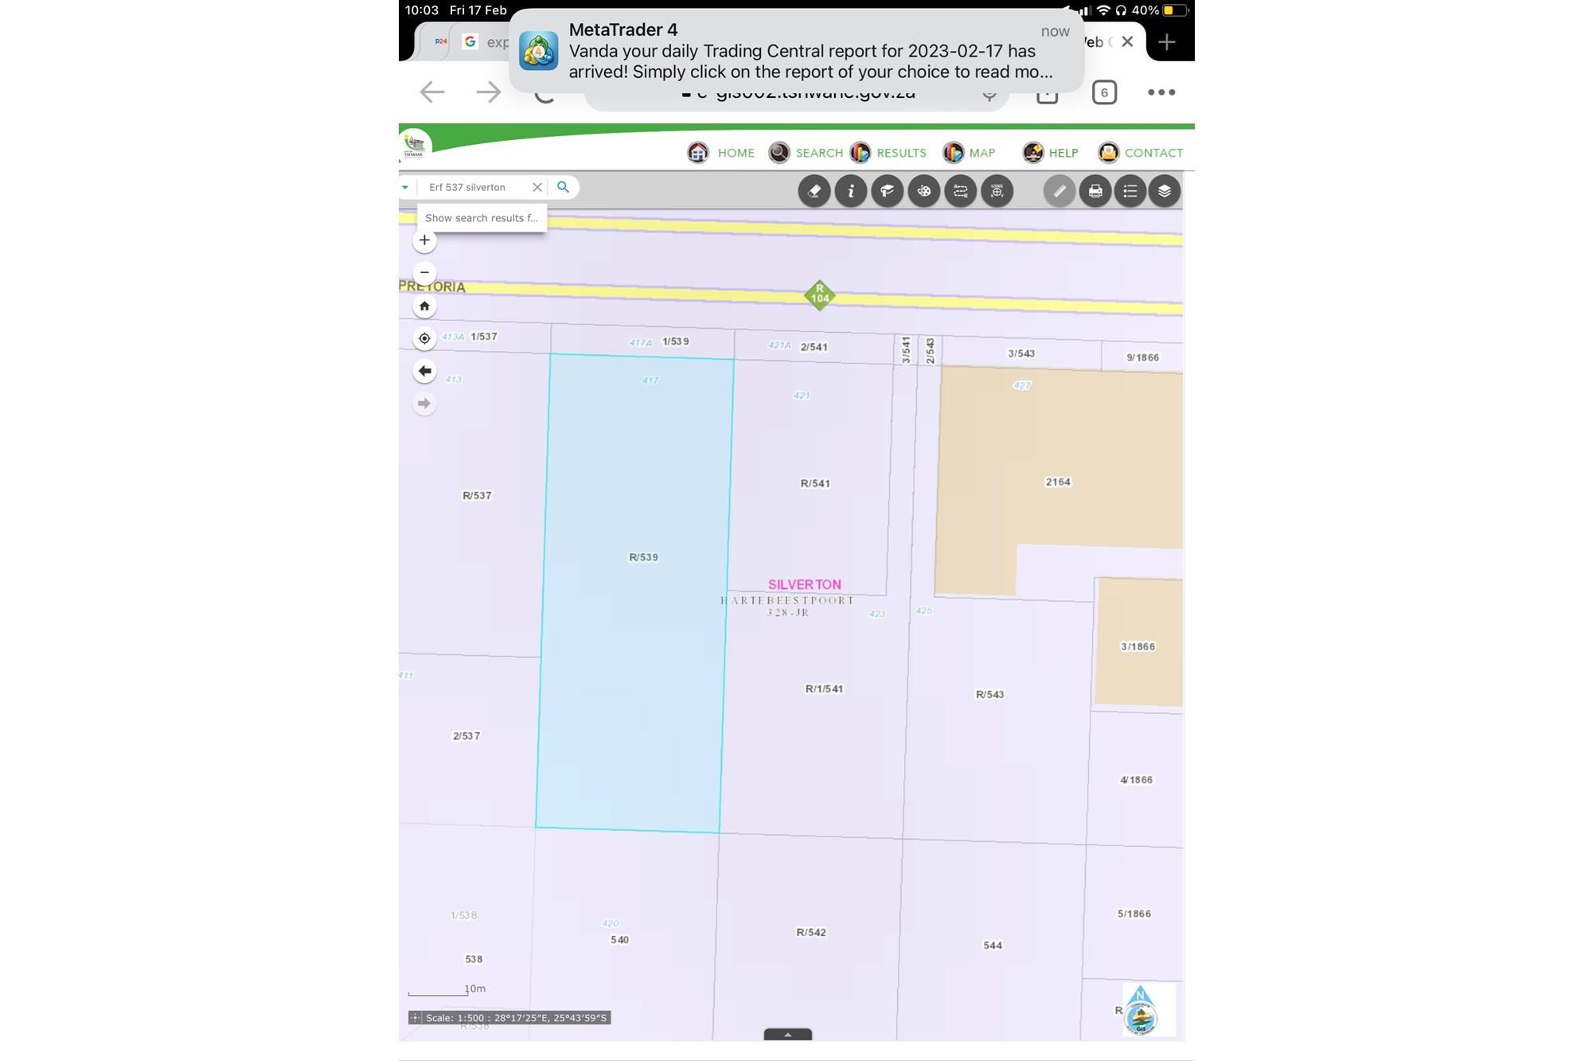Open the print map tool

[1095, 191]
